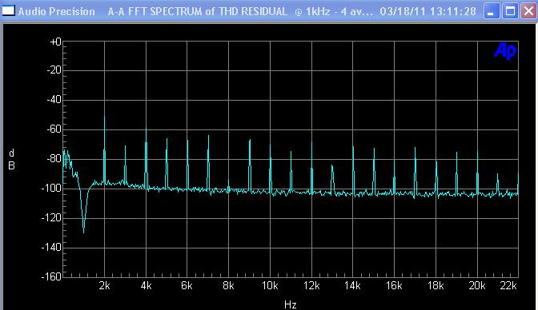The height and width of the screenshot is (310, 538).
Task: Click the '14k' frequency axis label
Action: pyautogui.click(x=353, y=286)
